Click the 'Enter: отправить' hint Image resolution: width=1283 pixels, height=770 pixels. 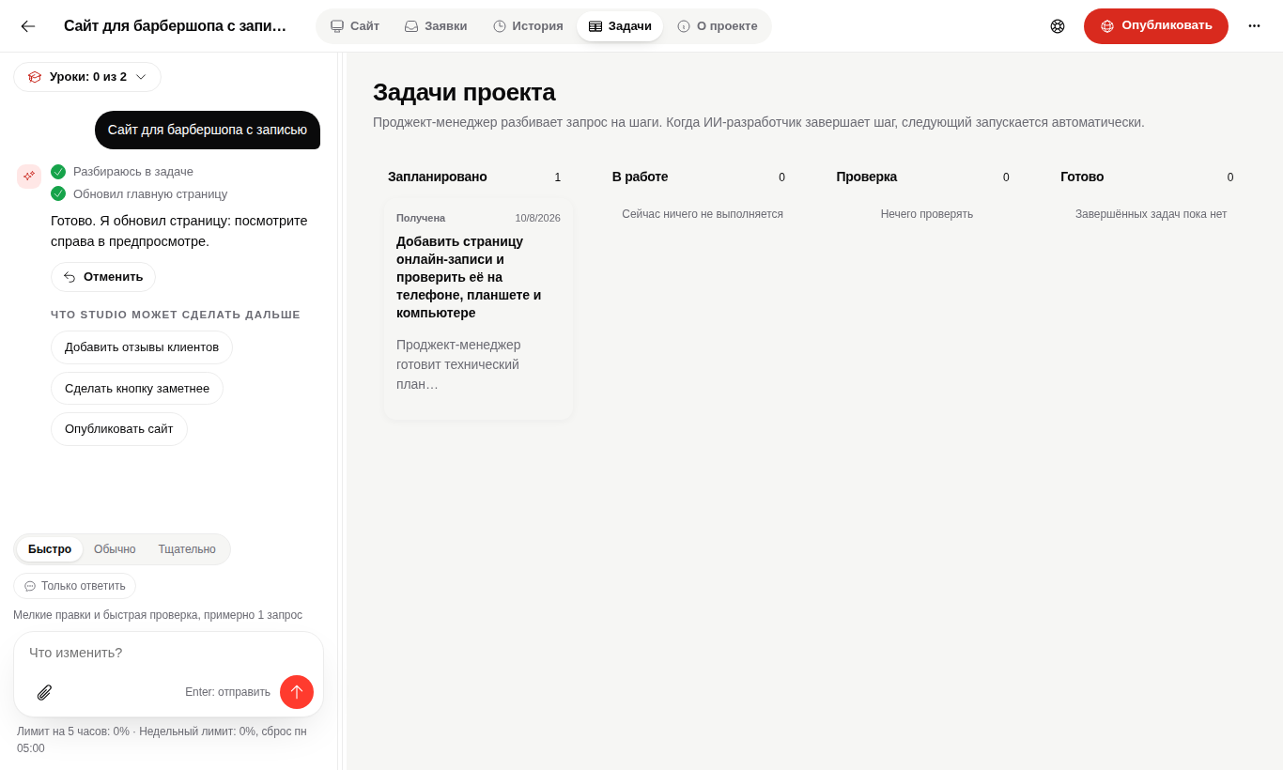[x=227, y=692]
